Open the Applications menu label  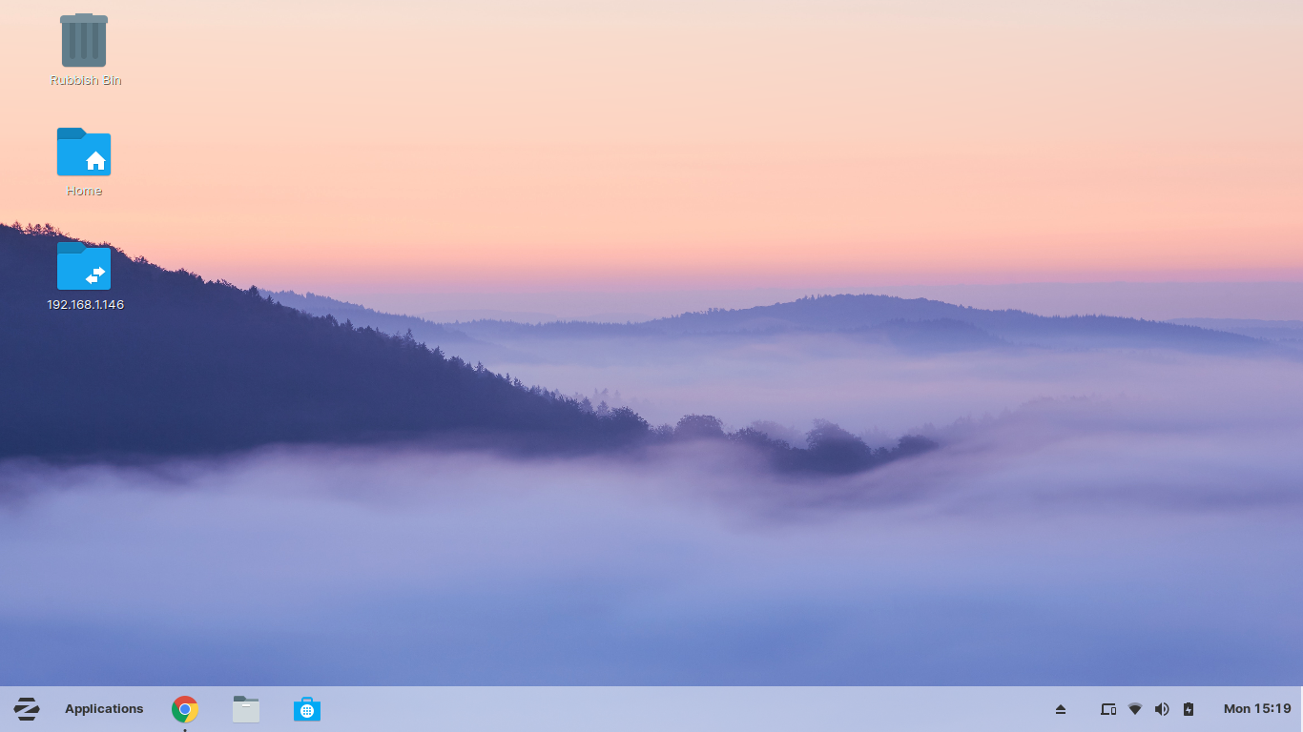pyautogui.click(x=104, y=709)
